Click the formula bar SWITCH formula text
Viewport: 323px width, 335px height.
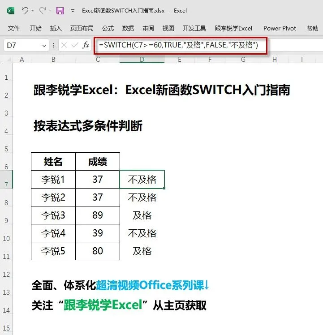point(178,45)
